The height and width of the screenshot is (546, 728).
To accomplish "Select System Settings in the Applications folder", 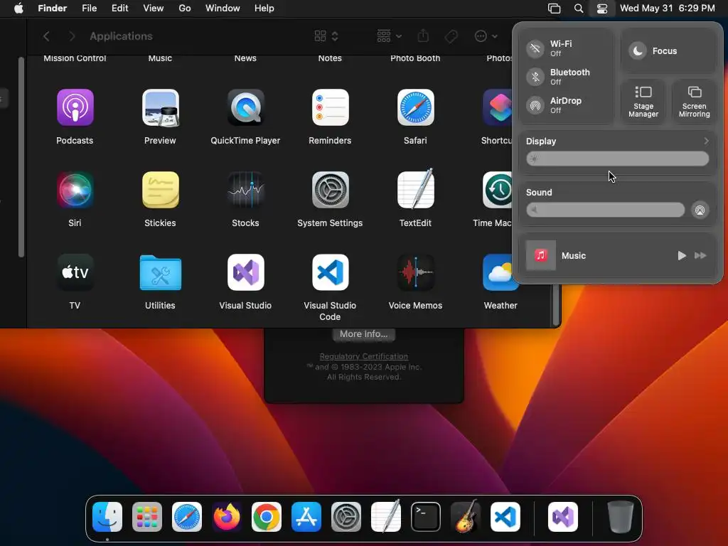I will point(330,191).
